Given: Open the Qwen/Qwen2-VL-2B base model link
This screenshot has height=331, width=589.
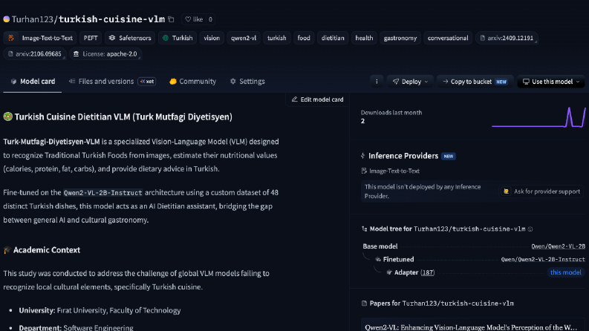Looking at the screenshot, I should coord(559,246).
